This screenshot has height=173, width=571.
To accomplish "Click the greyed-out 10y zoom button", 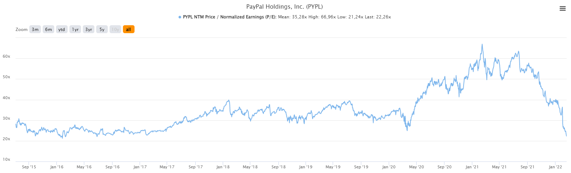I will point(115,30).
